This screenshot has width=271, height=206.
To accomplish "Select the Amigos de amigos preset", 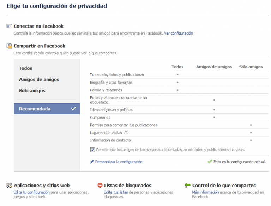I will point(39,79).
